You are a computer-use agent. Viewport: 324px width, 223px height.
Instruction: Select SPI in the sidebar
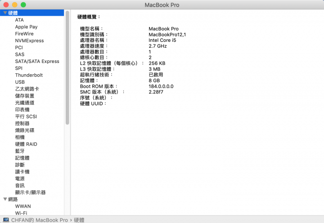pos(18,68)
